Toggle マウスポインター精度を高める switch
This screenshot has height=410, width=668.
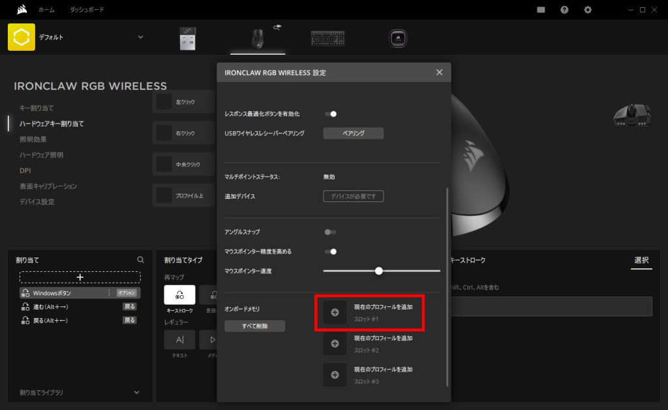coord(331,252)
